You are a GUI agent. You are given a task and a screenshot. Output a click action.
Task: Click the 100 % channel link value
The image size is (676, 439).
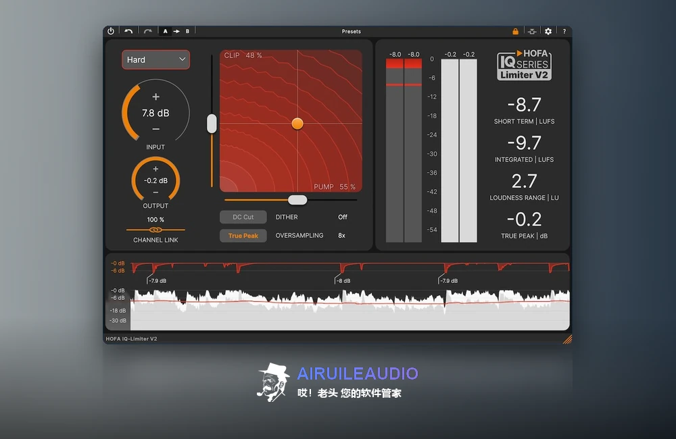coord(155,219)
